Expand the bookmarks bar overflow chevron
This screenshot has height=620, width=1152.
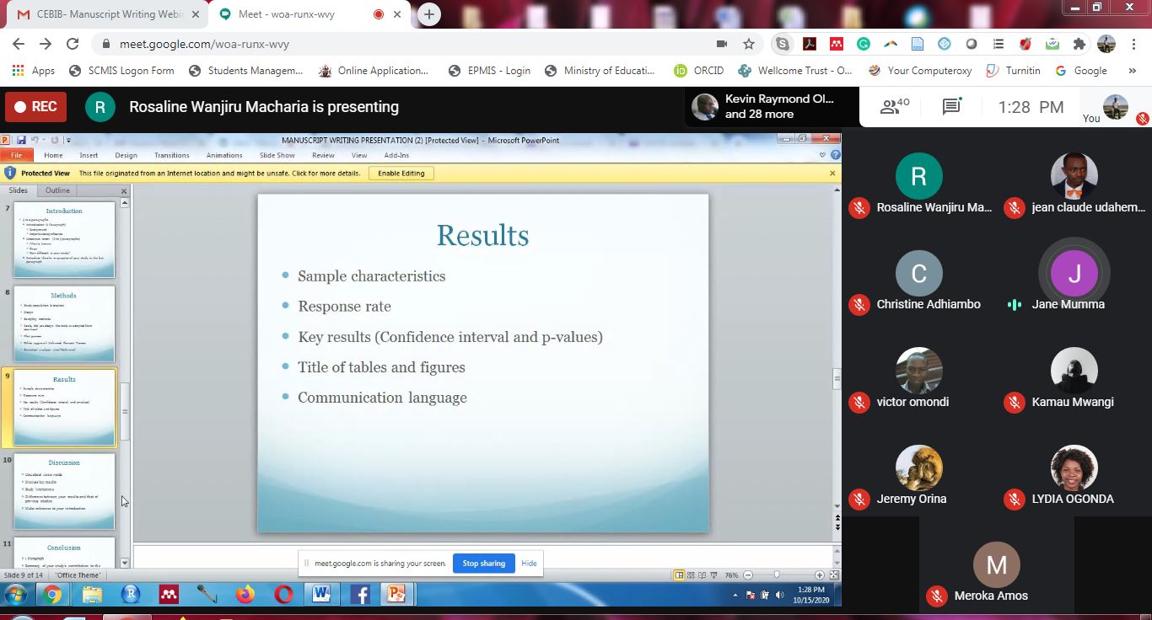pos(1133,71)
